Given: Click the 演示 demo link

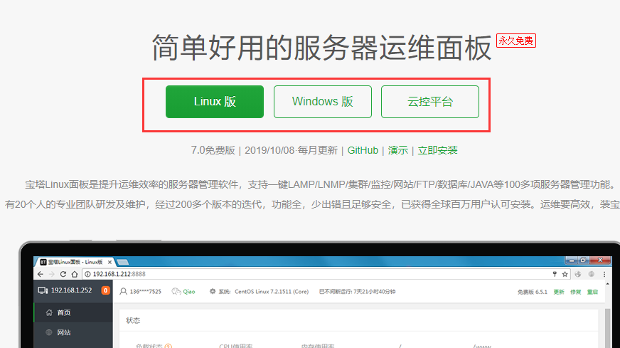Looking at the screenshot, I should point(397,150).
